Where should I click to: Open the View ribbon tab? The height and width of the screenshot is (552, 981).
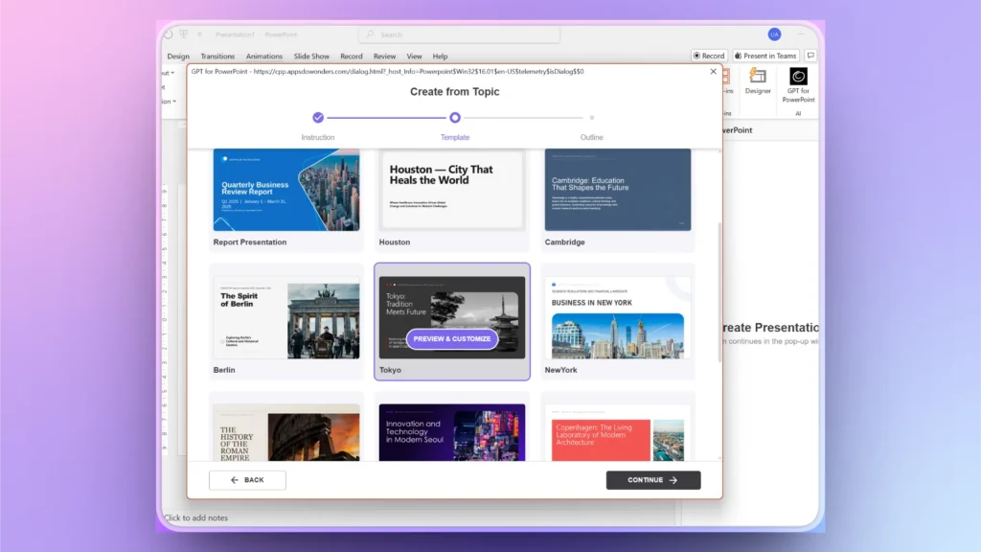click(x=414, y=57)
